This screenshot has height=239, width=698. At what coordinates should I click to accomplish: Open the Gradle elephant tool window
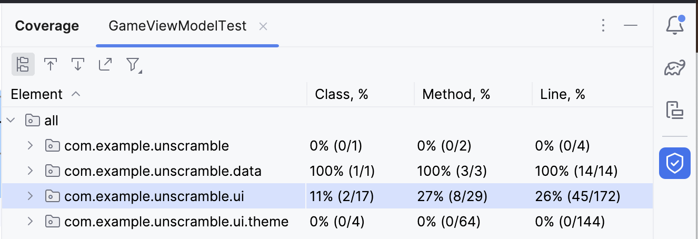click(x=675, y=67)
